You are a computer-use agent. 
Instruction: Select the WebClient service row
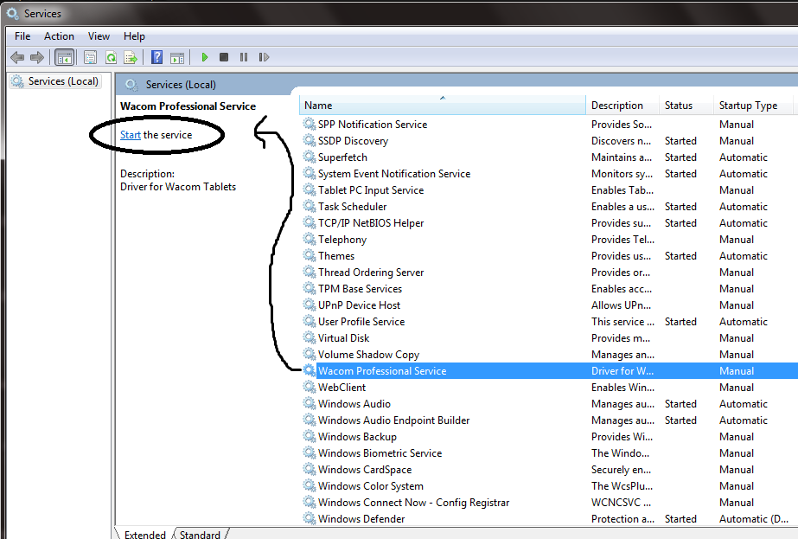coord(549,387)
